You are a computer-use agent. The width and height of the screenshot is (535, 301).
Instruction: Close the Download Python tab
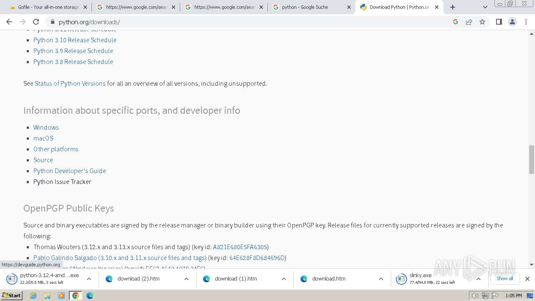coord(437,7)
